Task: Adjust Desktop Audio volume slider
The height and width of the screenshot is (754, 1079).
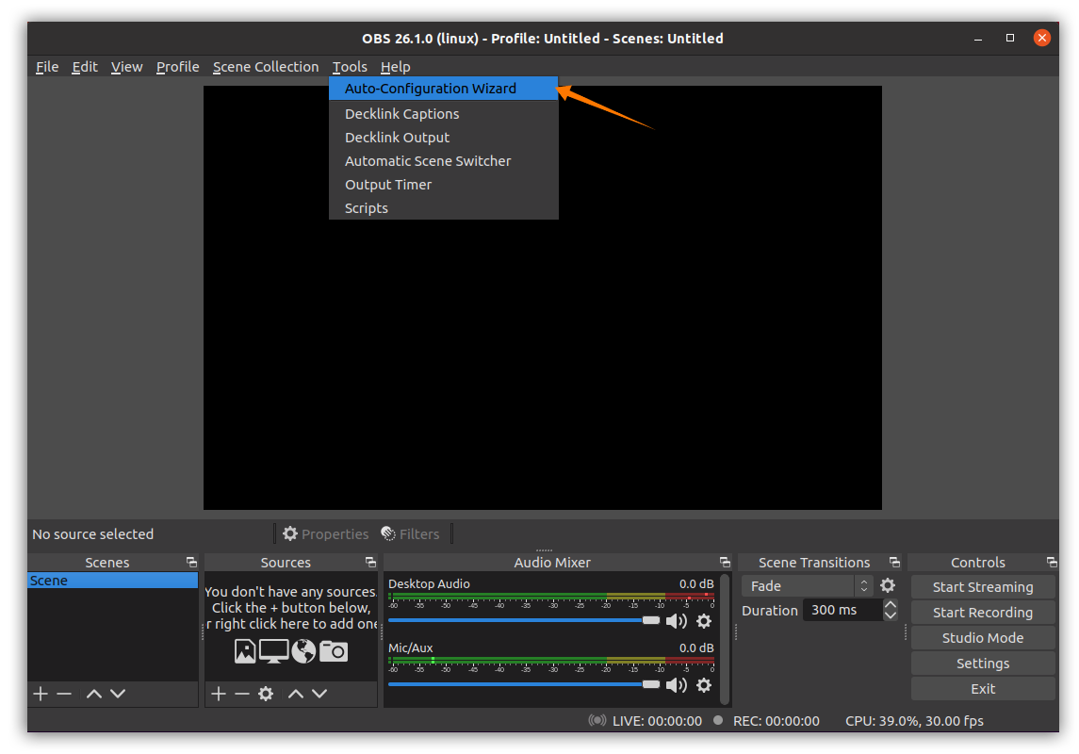Action: tap(524, 620)
